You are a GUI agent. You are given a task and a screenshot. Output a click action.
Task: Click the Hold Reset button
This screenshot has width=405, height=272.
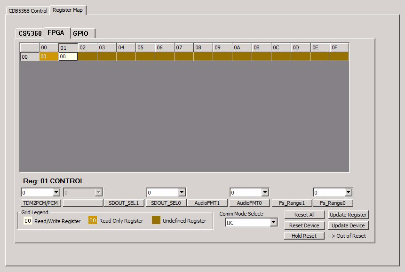tap(304, 236)
